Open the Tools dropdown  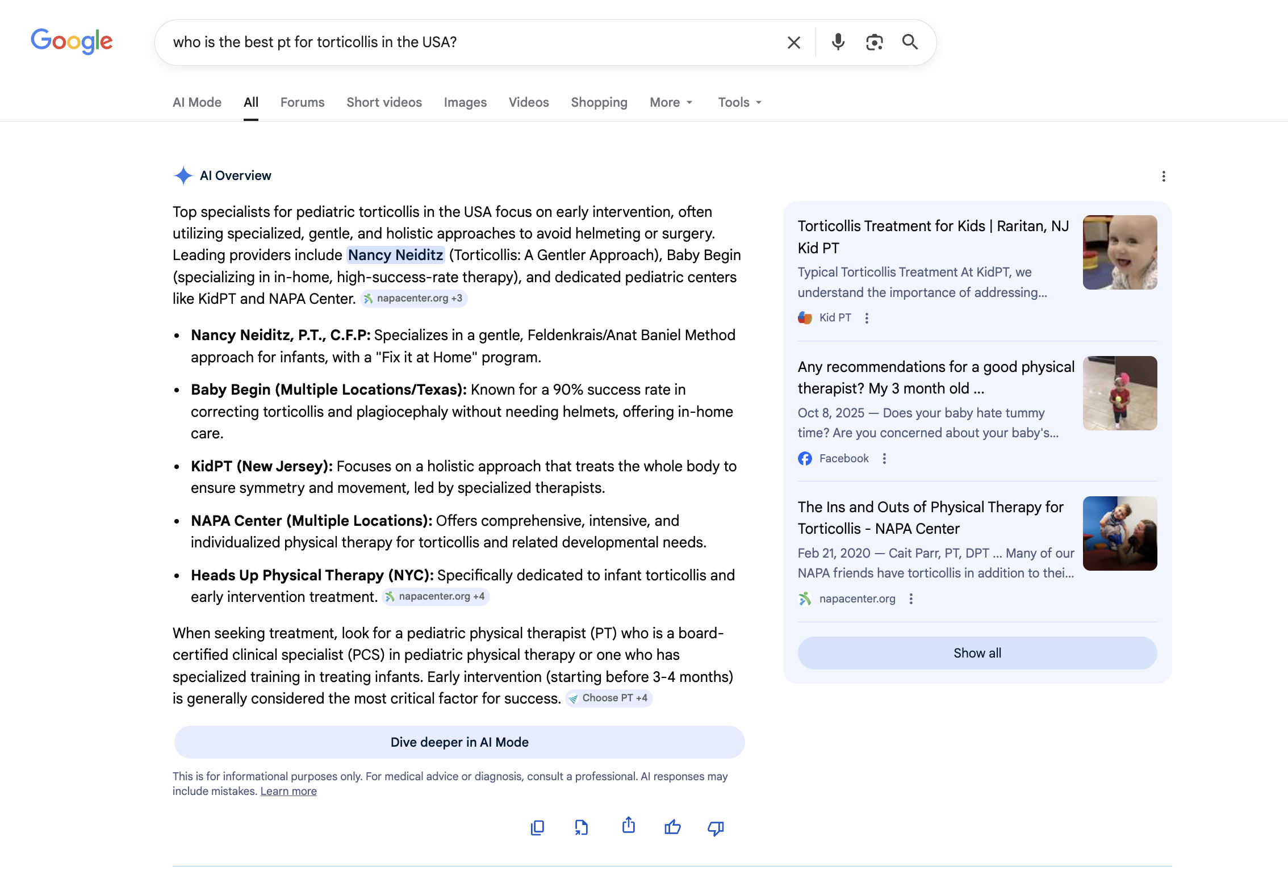pyautogui.click(x=740, y=102)
